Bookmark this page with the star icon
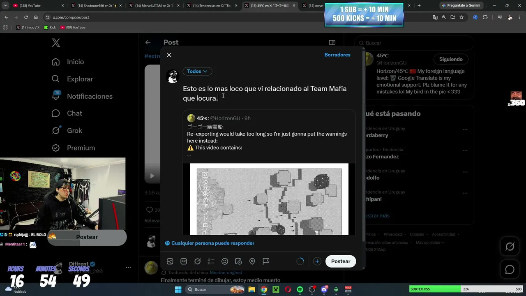 click(461, 17)
